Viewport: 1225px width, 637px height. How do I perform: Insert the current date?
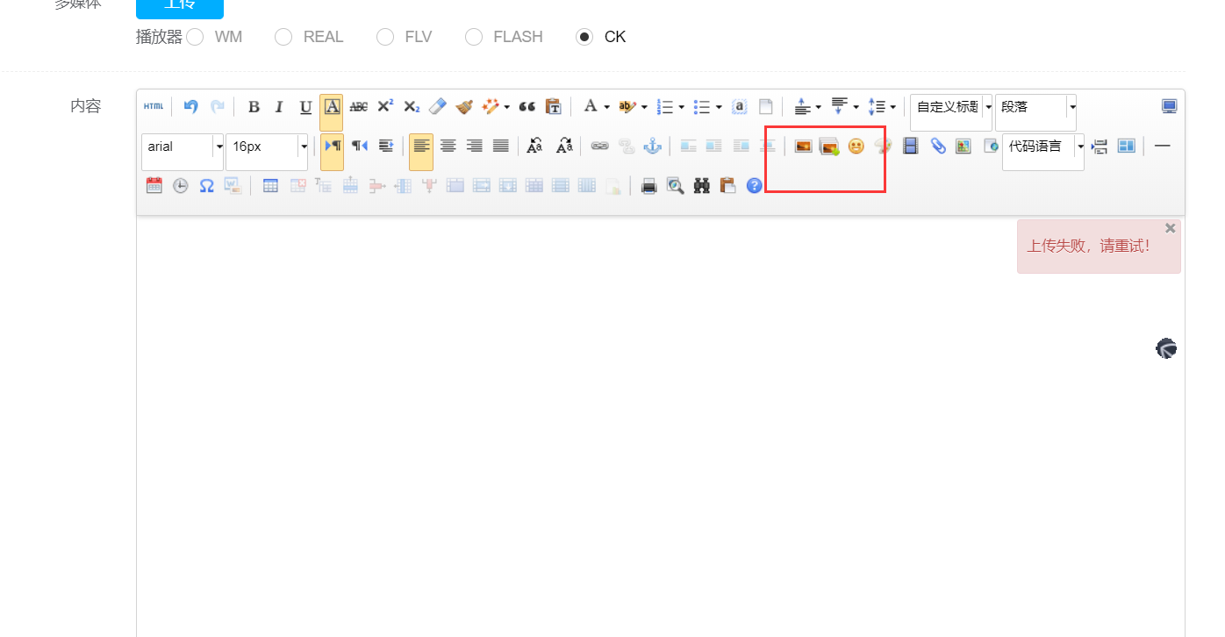click(x=154, y=185)
